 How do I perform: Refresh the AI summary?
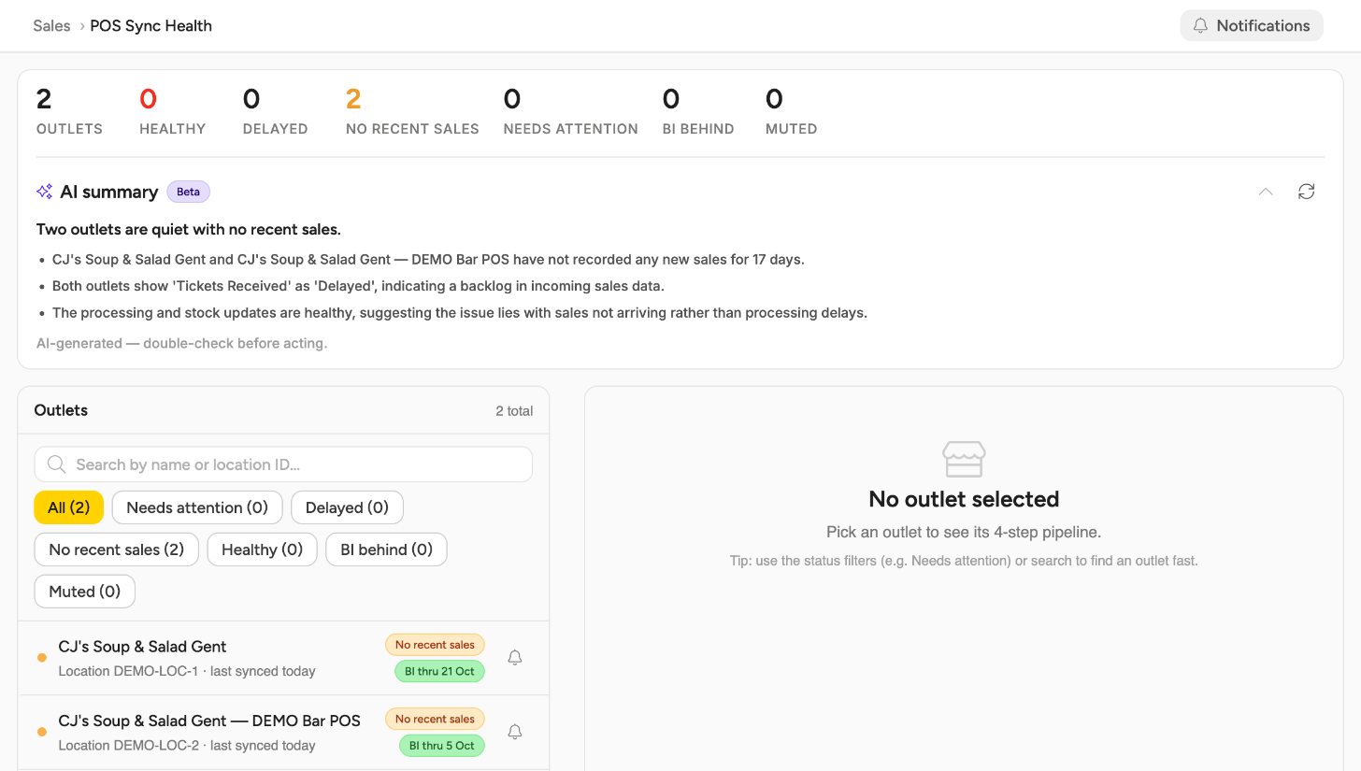pyautogui.click(x=1306, y=192)
